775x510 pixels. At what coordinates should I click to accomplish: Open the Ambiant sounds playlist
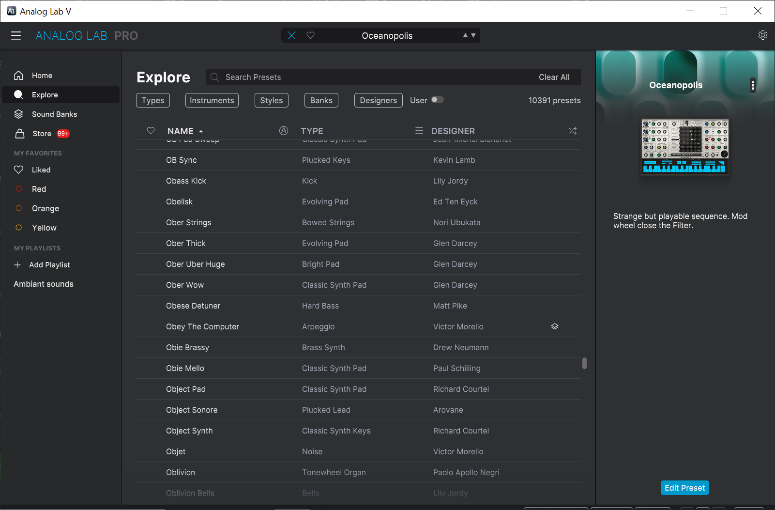[x=44, y=284]
